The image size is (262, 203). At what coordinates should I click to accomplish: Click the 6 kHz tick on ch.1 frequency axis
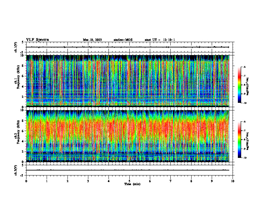click(x=23, y=76)
